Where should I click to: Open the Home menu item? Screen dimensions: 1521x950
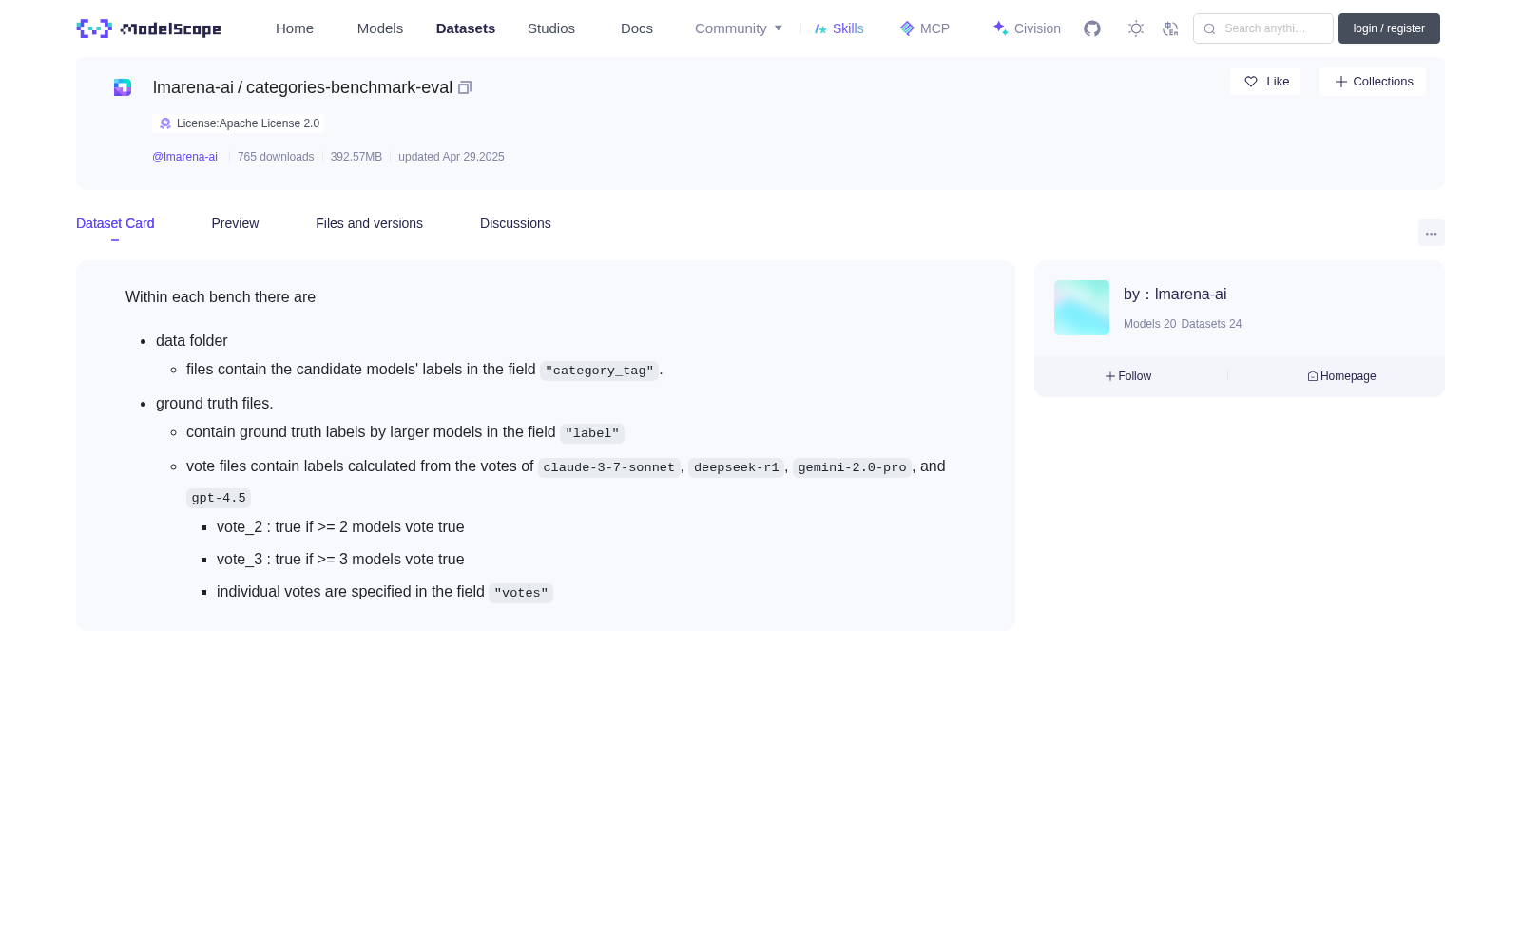pyautogui.click(x=295, y=28)
